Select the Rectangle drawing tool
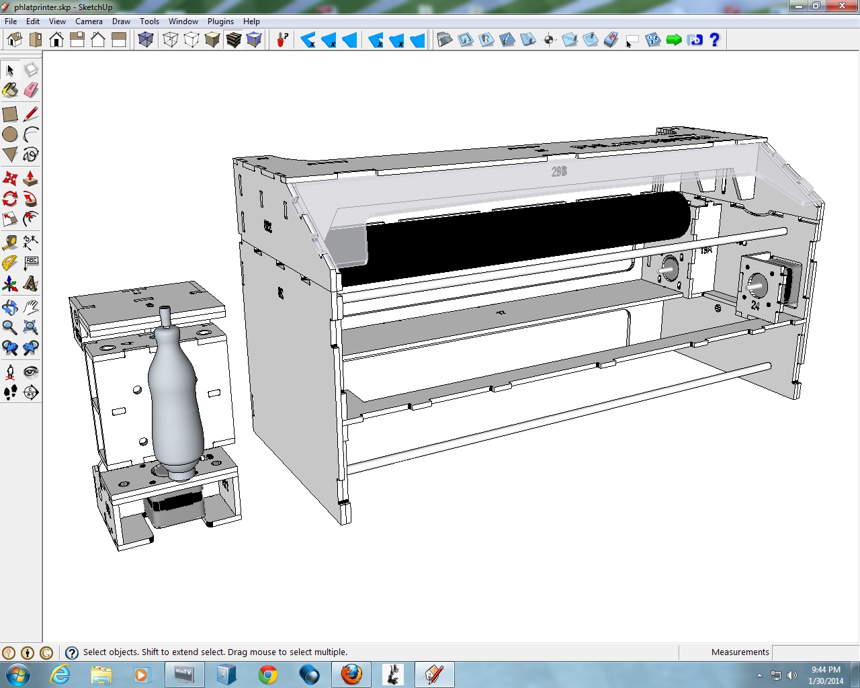The image size is (860, 688). (x=10, y=114)
